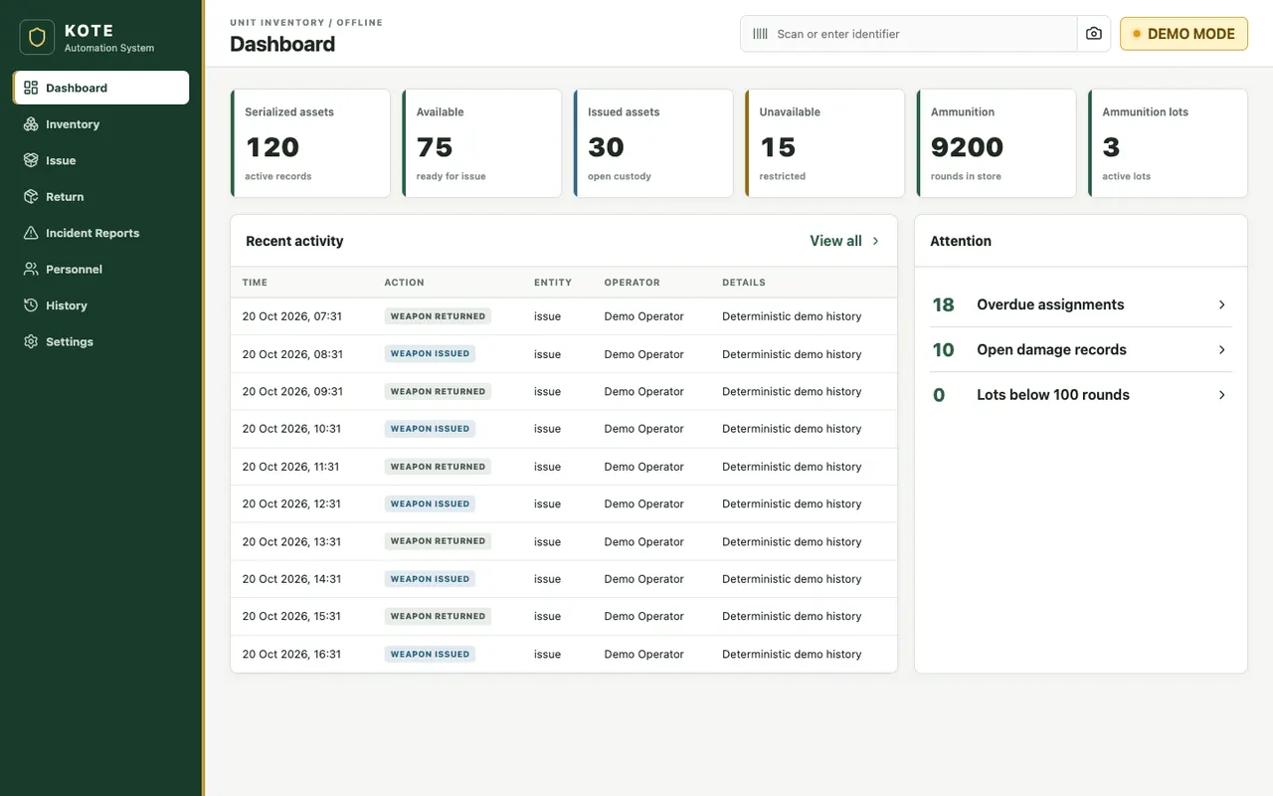The height and width of the screenshot is (796, 1273).
Task: Click the Return box icon in sidebar
Action: pyautogui.click(x=31, y=197)
